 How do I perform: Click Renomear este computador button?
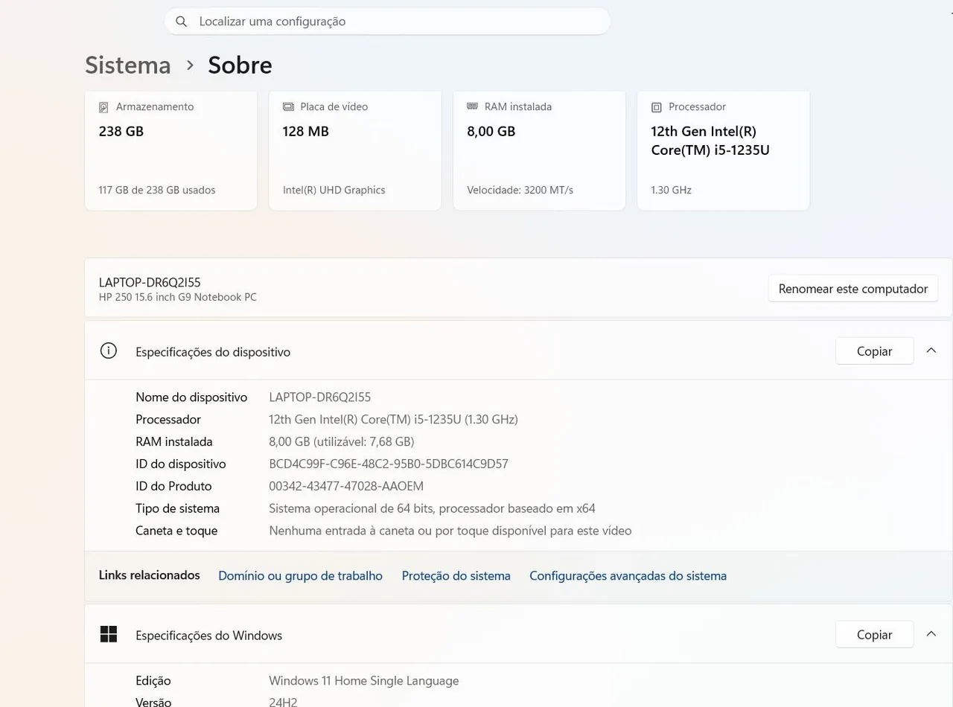pyautogui.click(x=853, y=289)
